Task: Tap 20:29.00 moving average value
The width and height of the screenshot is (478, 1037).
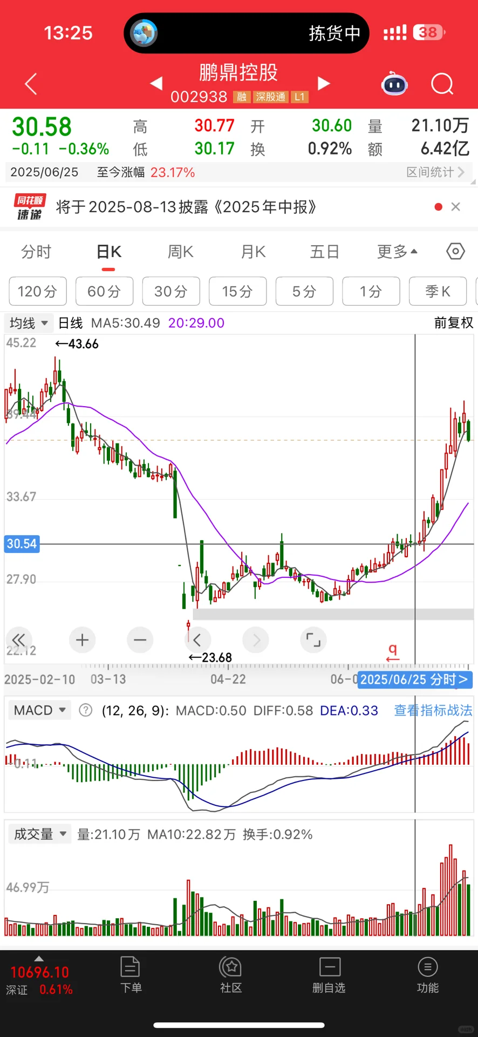Action: 196,323
